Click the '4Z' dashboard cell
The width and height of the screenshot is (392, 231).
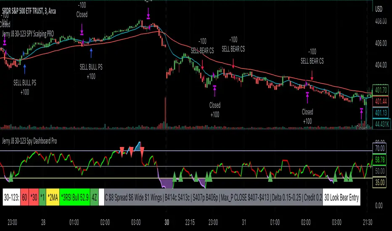click(94, 197)
